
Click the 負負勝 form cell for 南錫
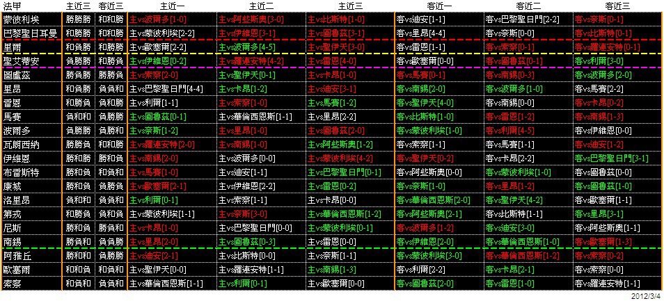click(x=111, y=243)
